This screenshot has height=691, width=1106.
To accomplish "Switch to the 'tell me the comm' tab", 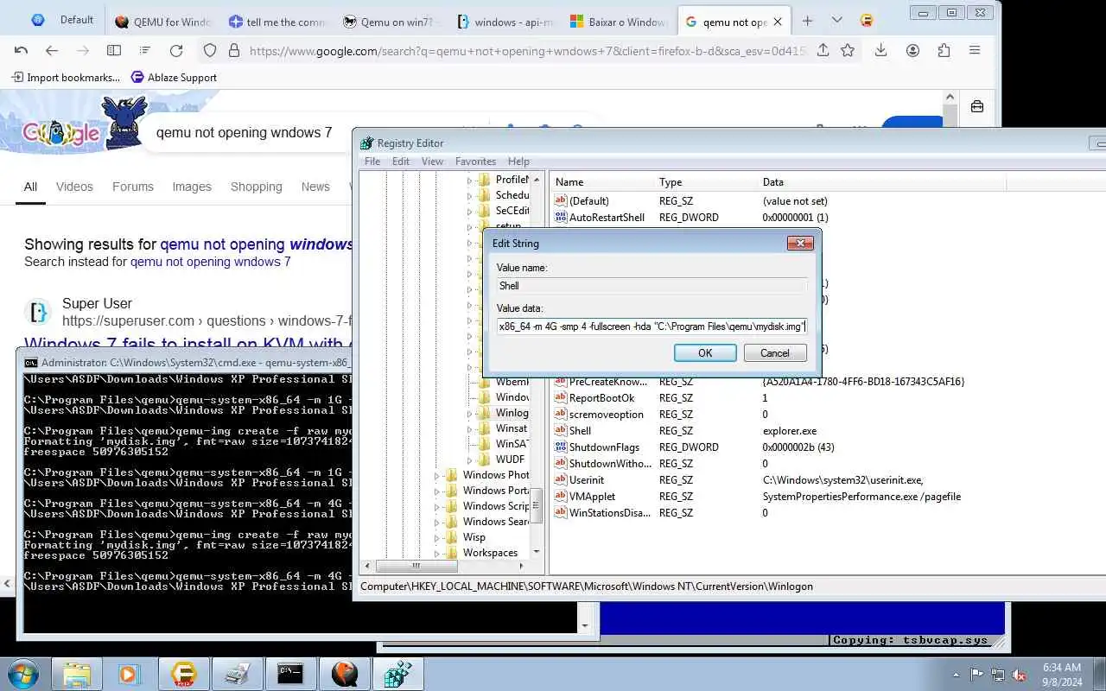I will point(276,22).
